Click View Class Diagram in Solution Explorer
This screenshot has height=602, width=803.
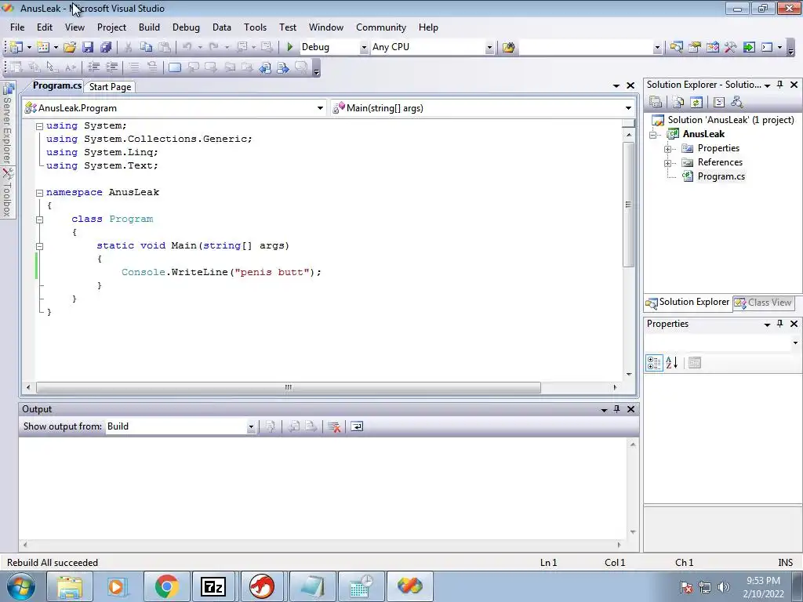tap(737, 103)
